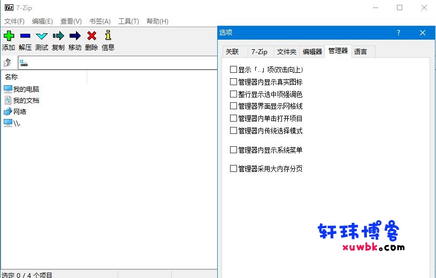
Task: Check 整行显示选中项强调色 option
Action: click(x=233, y=94)
